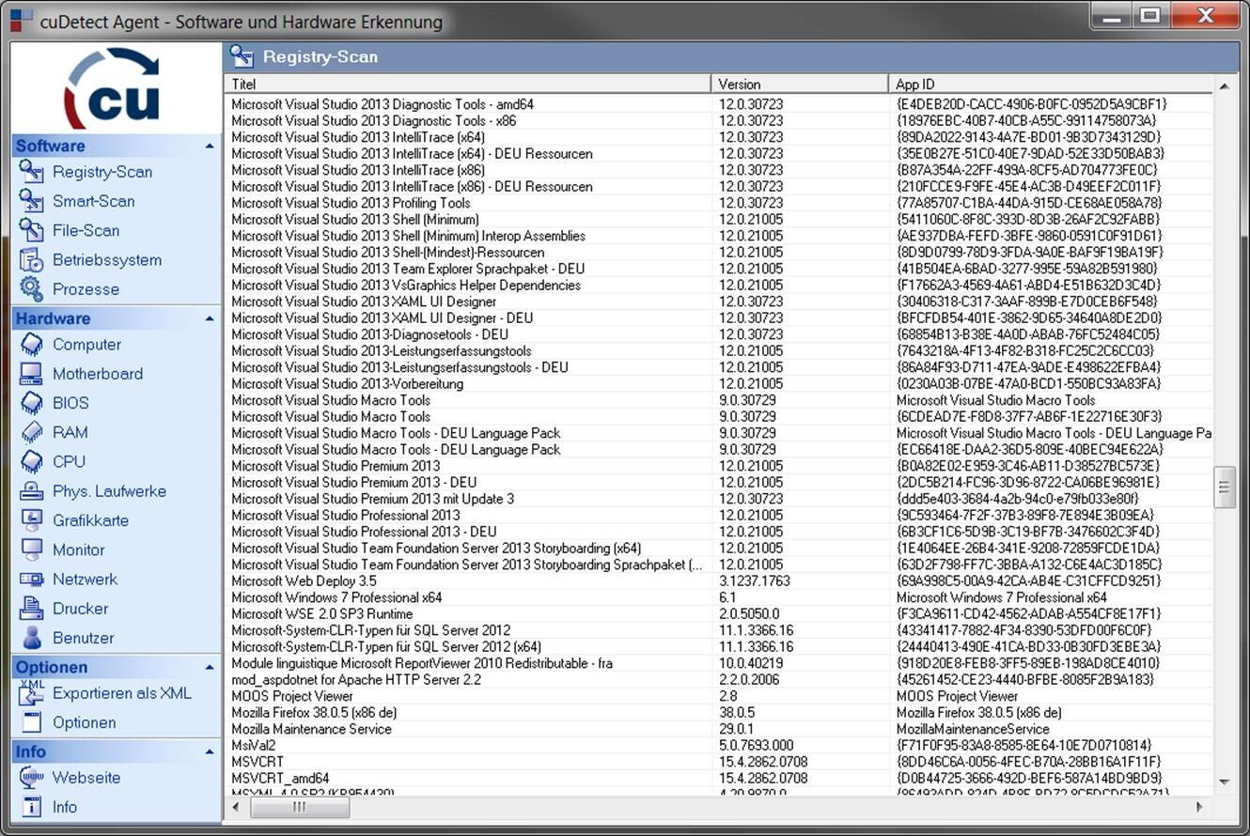Sort list by Version column header

click(800, 85)
